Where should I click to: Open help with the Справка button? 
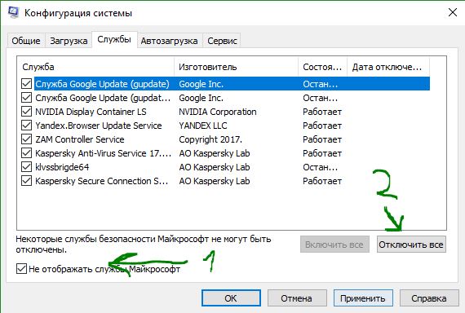(429, 298)
